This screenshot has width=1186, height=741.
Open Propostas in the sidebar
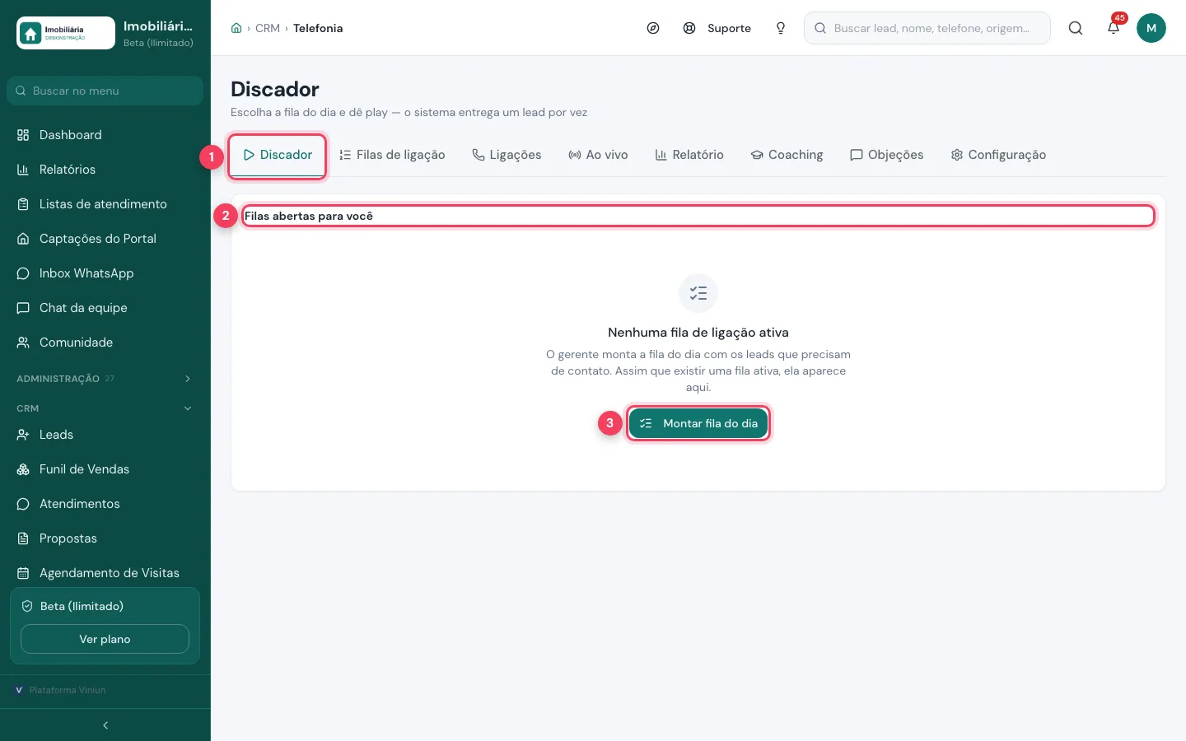coord(105,538)
